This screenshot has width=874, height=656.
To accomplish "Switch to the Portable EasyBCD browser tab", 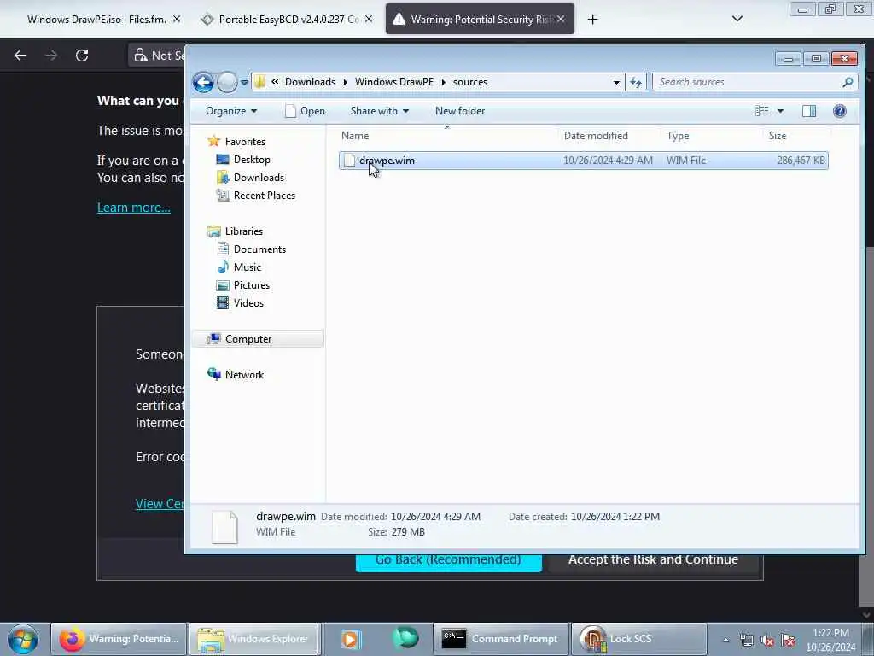I will (x=288, y=20).
